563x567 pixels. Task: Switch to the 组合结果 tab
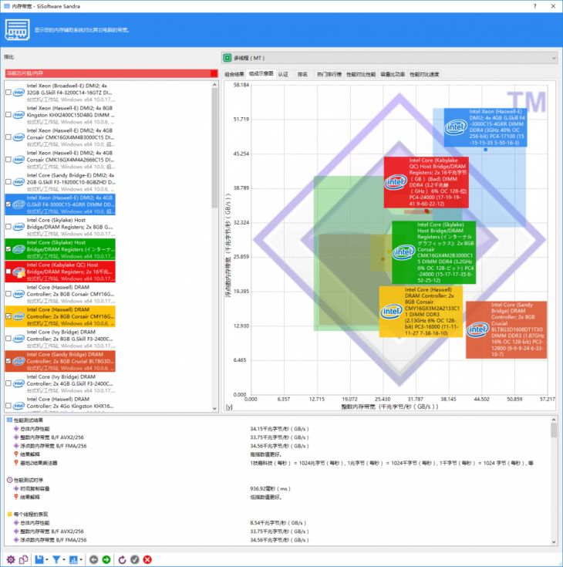pos(234,74)
